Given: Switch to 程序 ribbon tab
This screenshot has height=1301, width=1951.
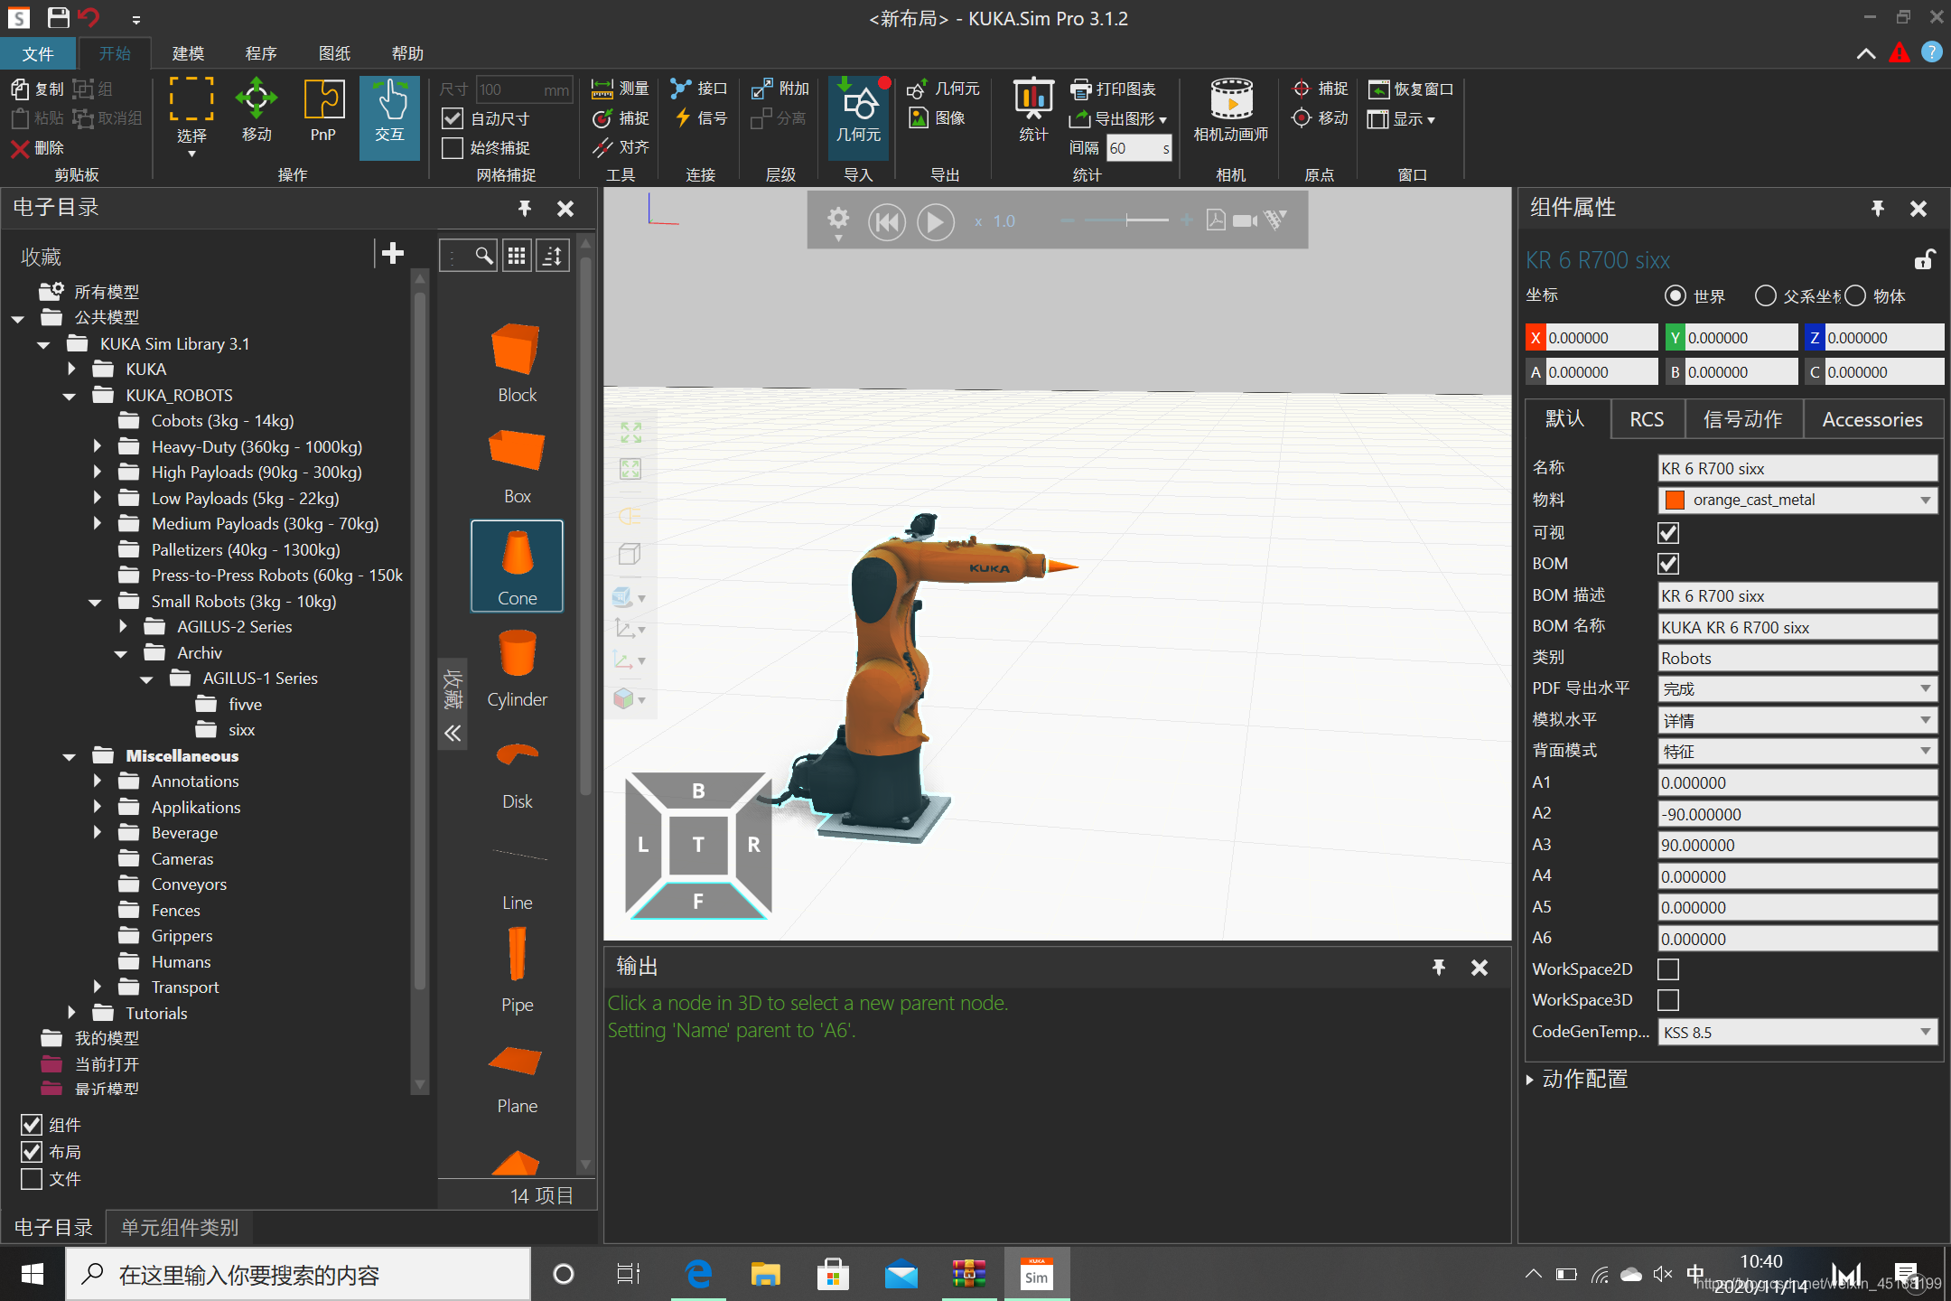Looking at the screenshot, I should pos(261,54).
